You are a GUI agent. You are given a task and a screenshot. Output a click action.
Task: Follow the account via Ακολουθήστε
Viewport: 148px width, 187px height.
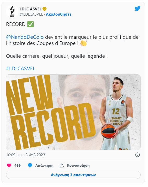[59, 14]
